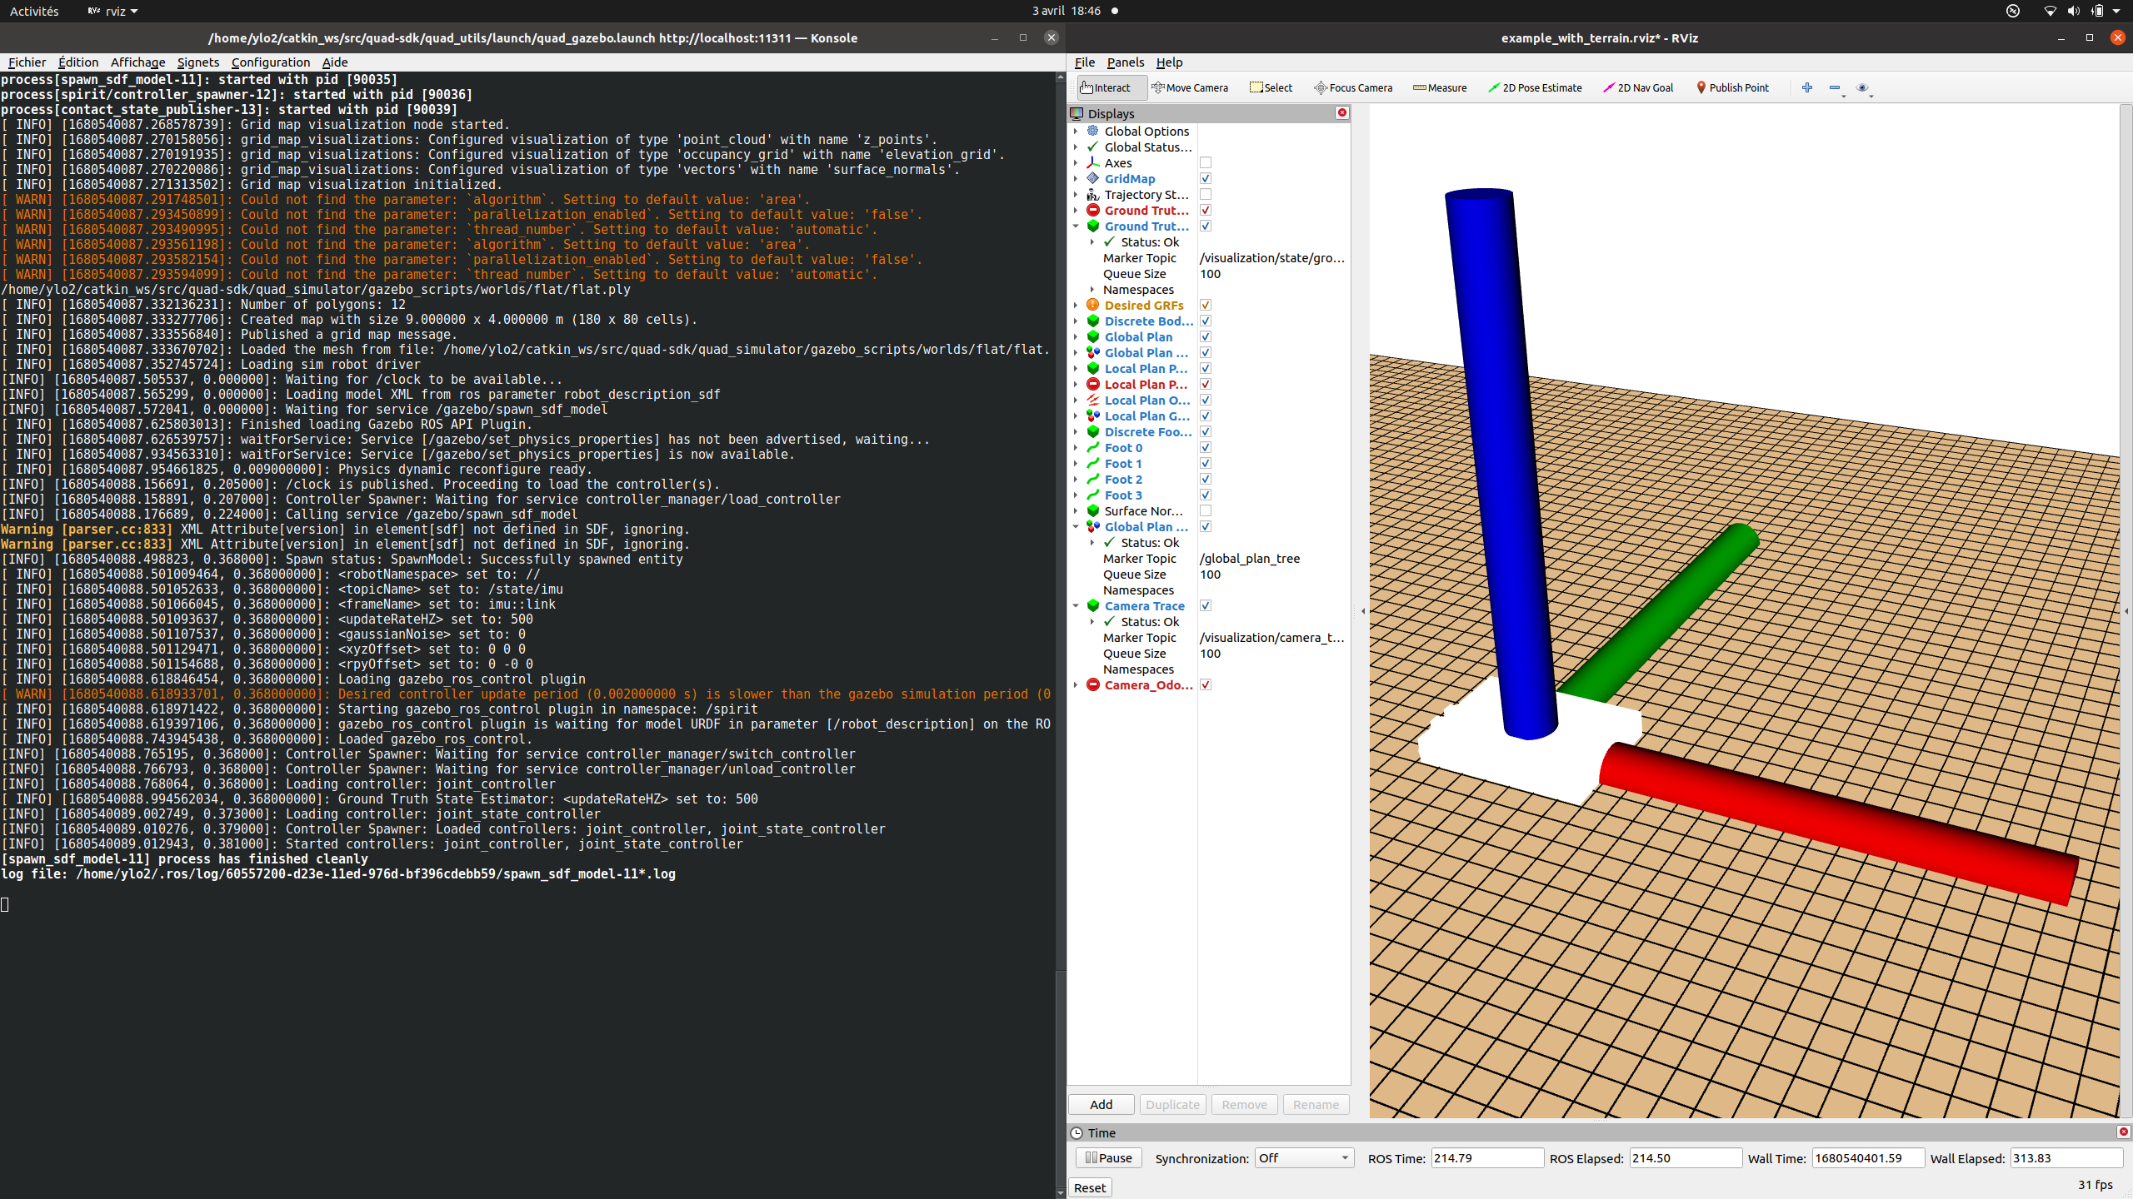Click the Axes display icon
This screenshot has height=1199, width=2133.
[x=1093, y=162]
